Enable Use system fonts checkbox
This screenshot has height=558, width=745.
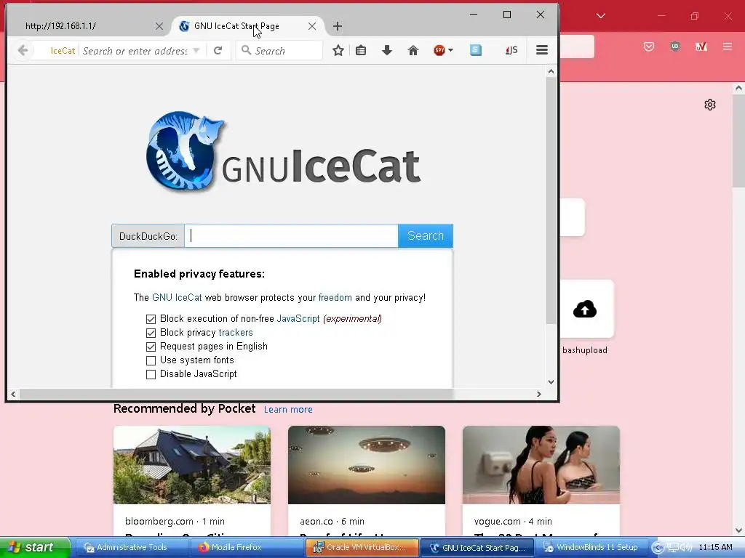tap(151, 360)
